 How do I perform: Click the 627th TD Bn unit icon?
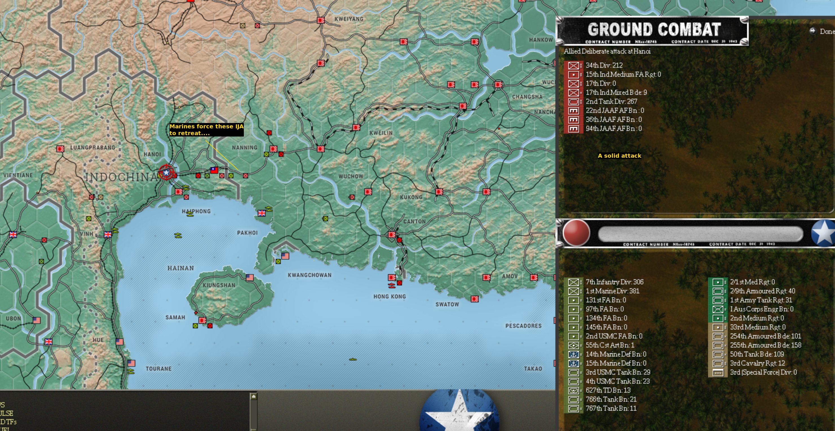573,391
